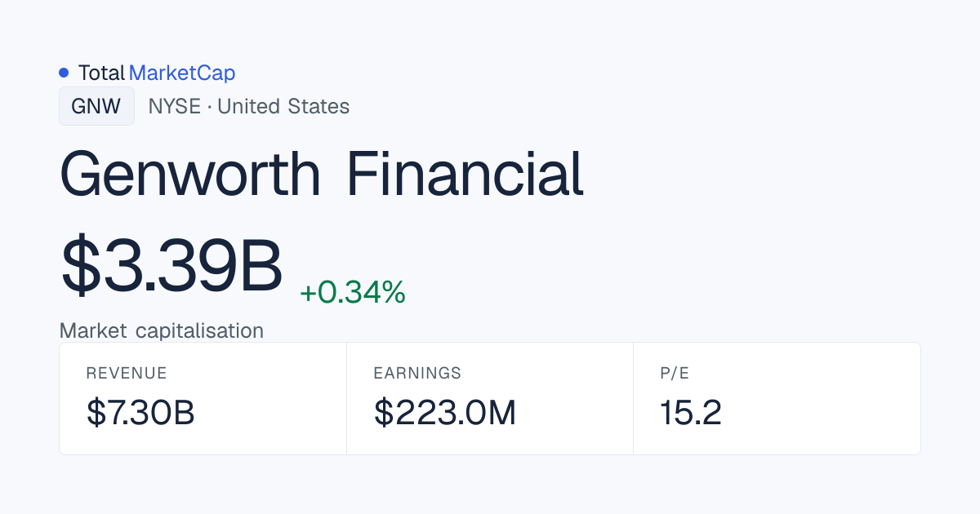
Task: Select the $7.30B revenue value
Action: point(140,413)
